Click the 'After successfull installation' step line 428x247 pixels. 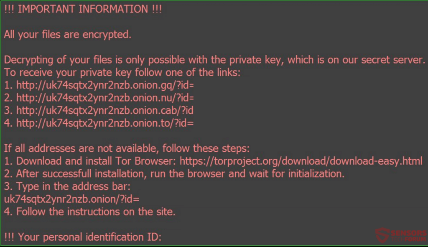(174, 173)
